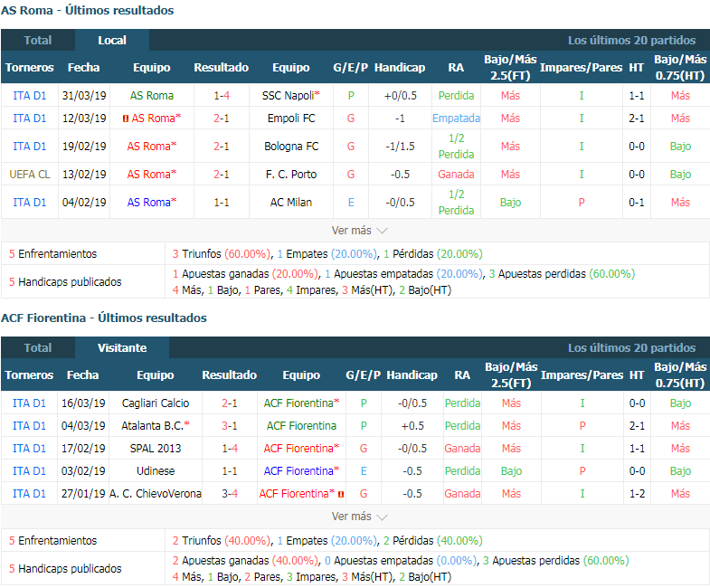This screenshot has height=588, width=710.
Task: Open Bologna FC team link
Action: pyautogui.click(x=290, y=147)
